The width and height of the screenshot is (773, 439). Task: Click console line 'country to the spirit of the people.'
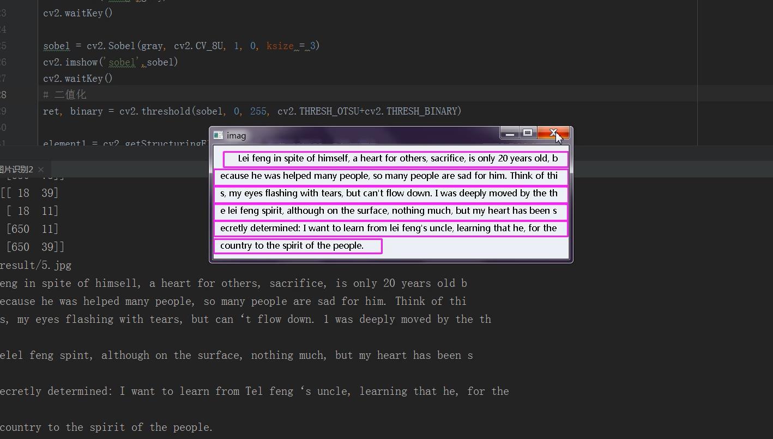click(x=106, y=428)
